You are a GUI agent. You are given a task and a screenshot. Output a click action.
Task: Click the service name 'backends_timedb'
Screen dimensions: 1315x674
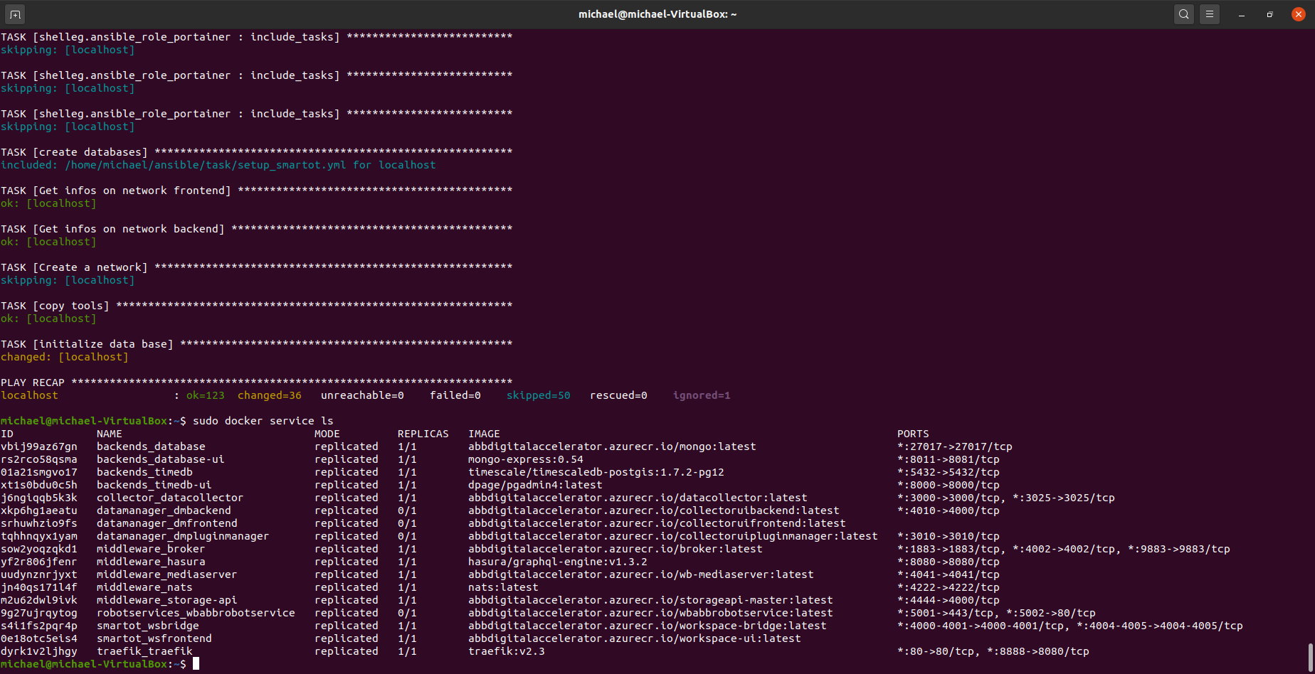point(144,472)
